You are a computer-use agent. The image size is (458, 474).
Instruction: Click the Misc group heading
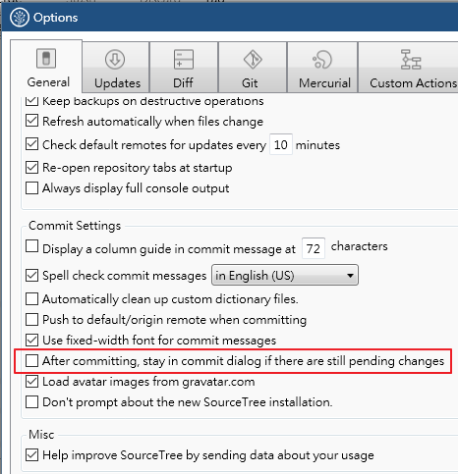click(x=41, y=435)
